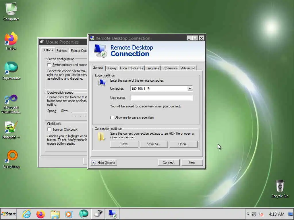Select the Recycle Bin icon

(x=280, y=188)
